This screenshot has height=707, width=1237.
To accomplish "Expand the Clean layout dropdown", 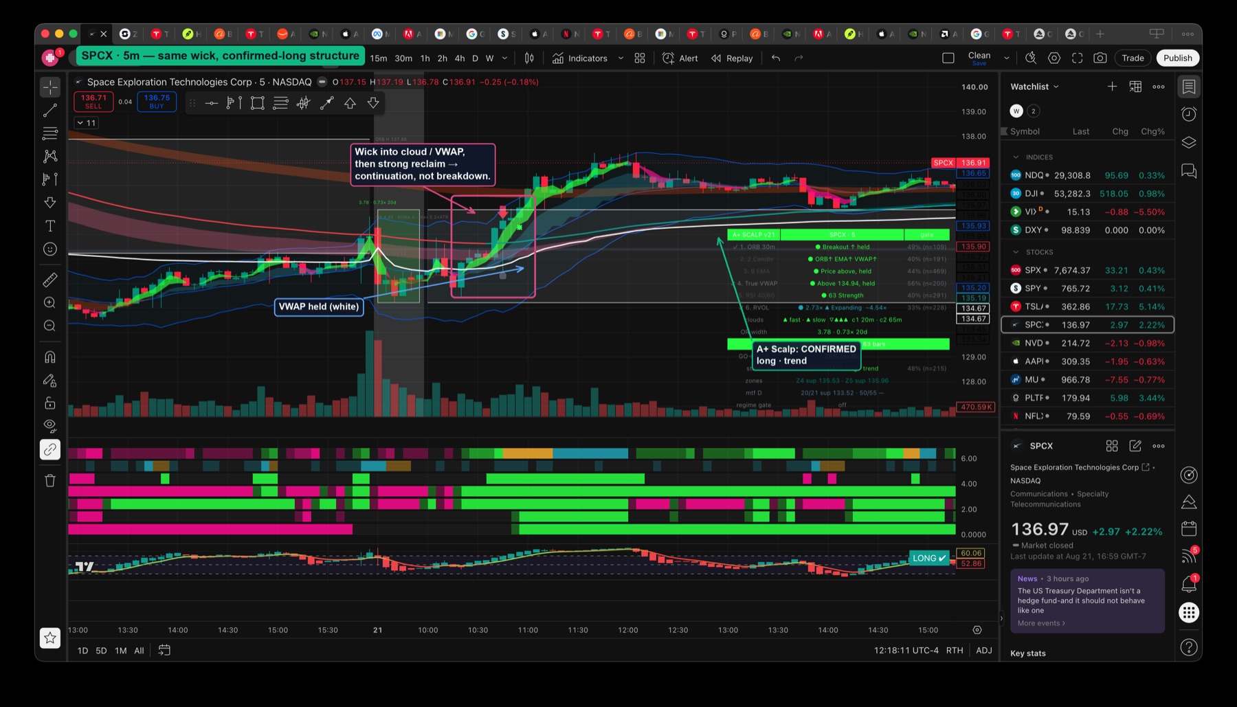I will click(x=1006, y=58).
